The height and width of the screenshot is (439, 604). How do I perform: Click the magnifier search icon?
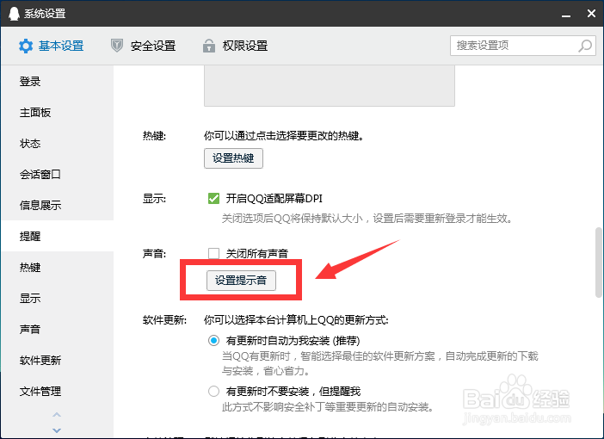click(585, 46)
